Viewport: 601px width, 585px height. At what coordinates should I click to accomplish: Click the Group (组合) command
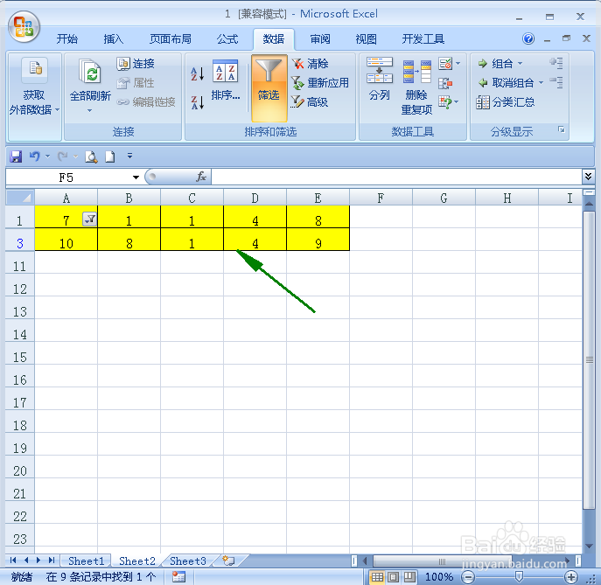496,64
